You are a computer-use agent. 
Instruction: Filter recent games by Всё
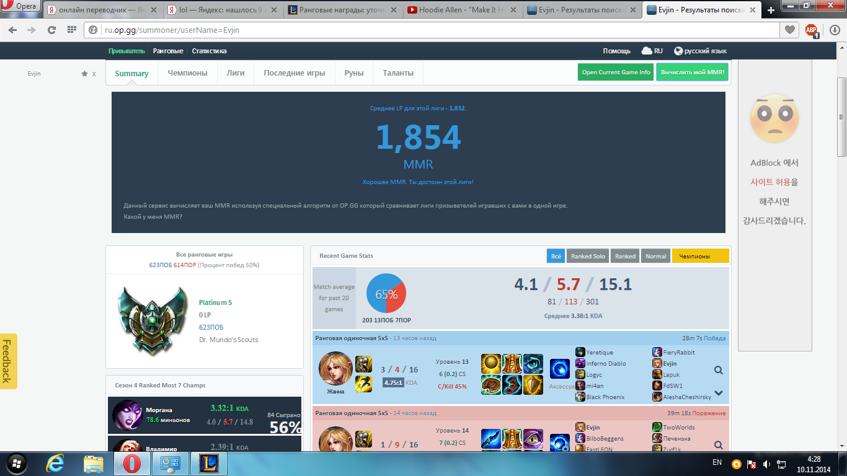click(556, 256)
